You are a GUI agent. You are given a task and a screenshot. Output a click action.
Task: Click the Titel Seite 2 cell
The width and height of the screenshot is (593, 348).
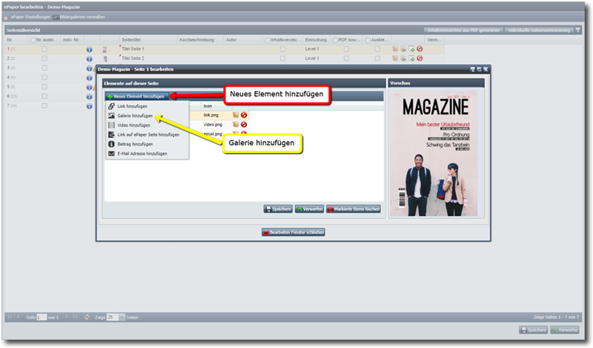pyautogui.click(x=148, y=58)
